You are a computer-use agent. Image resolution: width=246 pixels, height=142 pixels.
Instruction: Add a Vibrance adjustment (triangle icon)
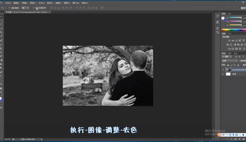[x=244, y=41]
